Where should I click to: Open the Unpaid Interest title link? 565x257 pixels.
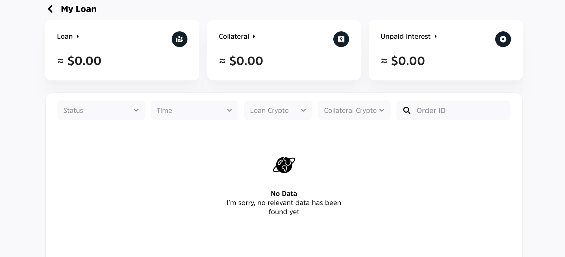point(405,36)
